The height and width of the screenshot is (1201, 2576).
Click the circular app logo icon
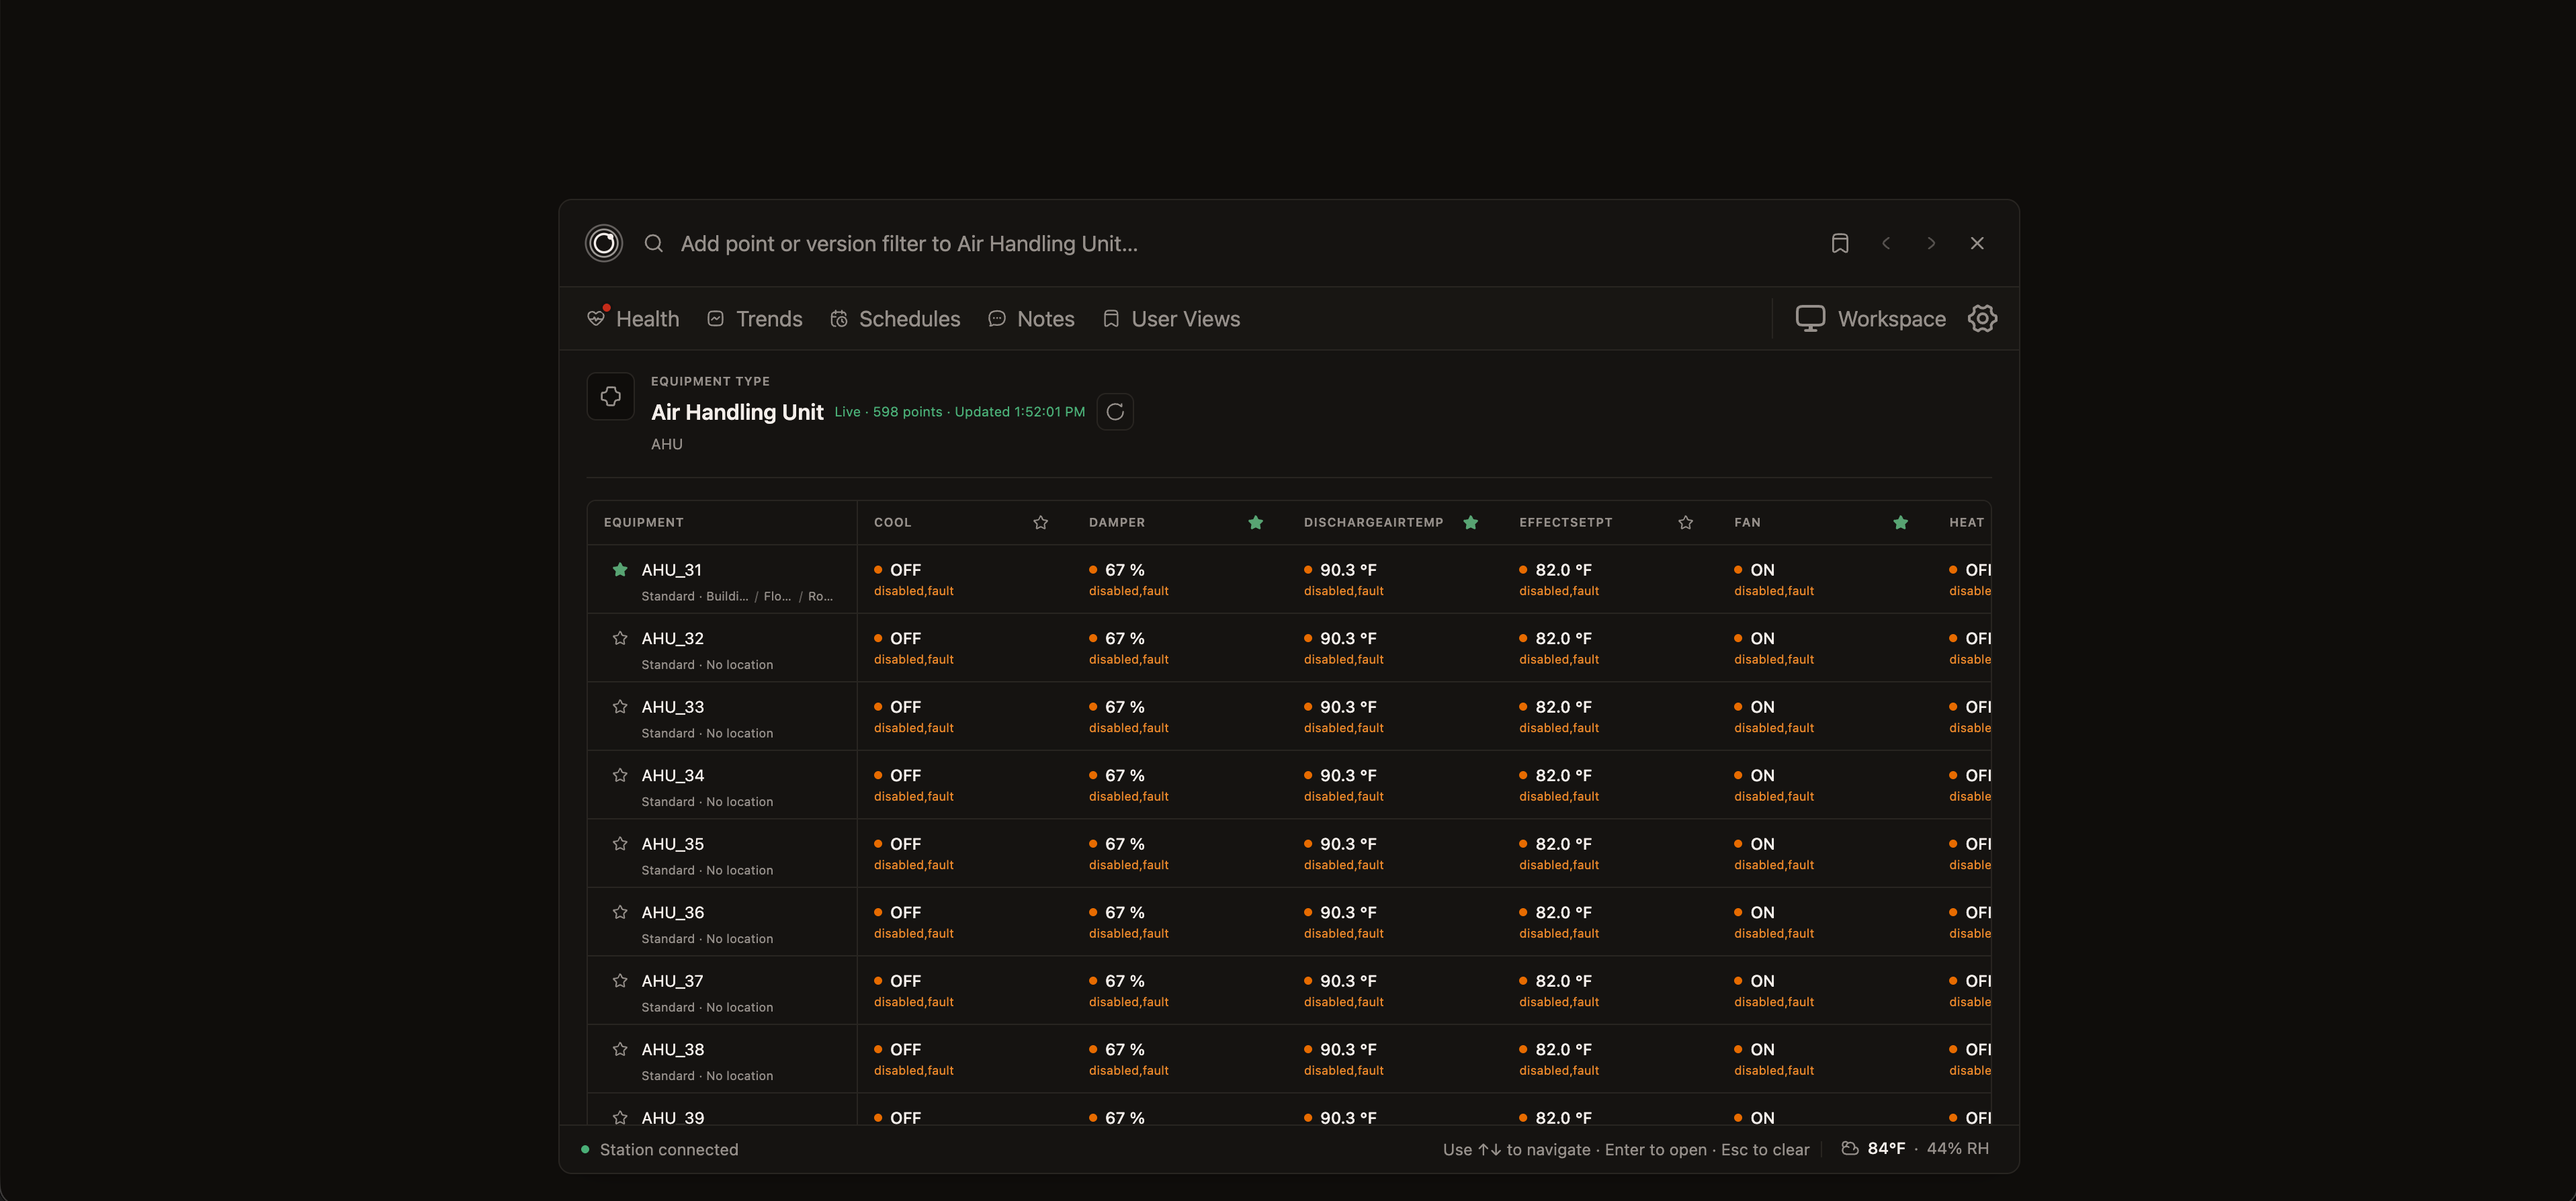click(x=604, y=243)
